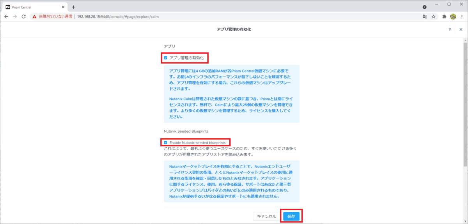Reload the Prism Central page
This screenshot has width=468, height=224.
pyautogui.click(x=23, y=17)
